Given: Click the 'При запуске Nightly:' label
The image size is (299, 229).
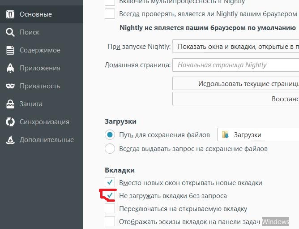Looking at the screenshot, I should click(x=139, y=47).
